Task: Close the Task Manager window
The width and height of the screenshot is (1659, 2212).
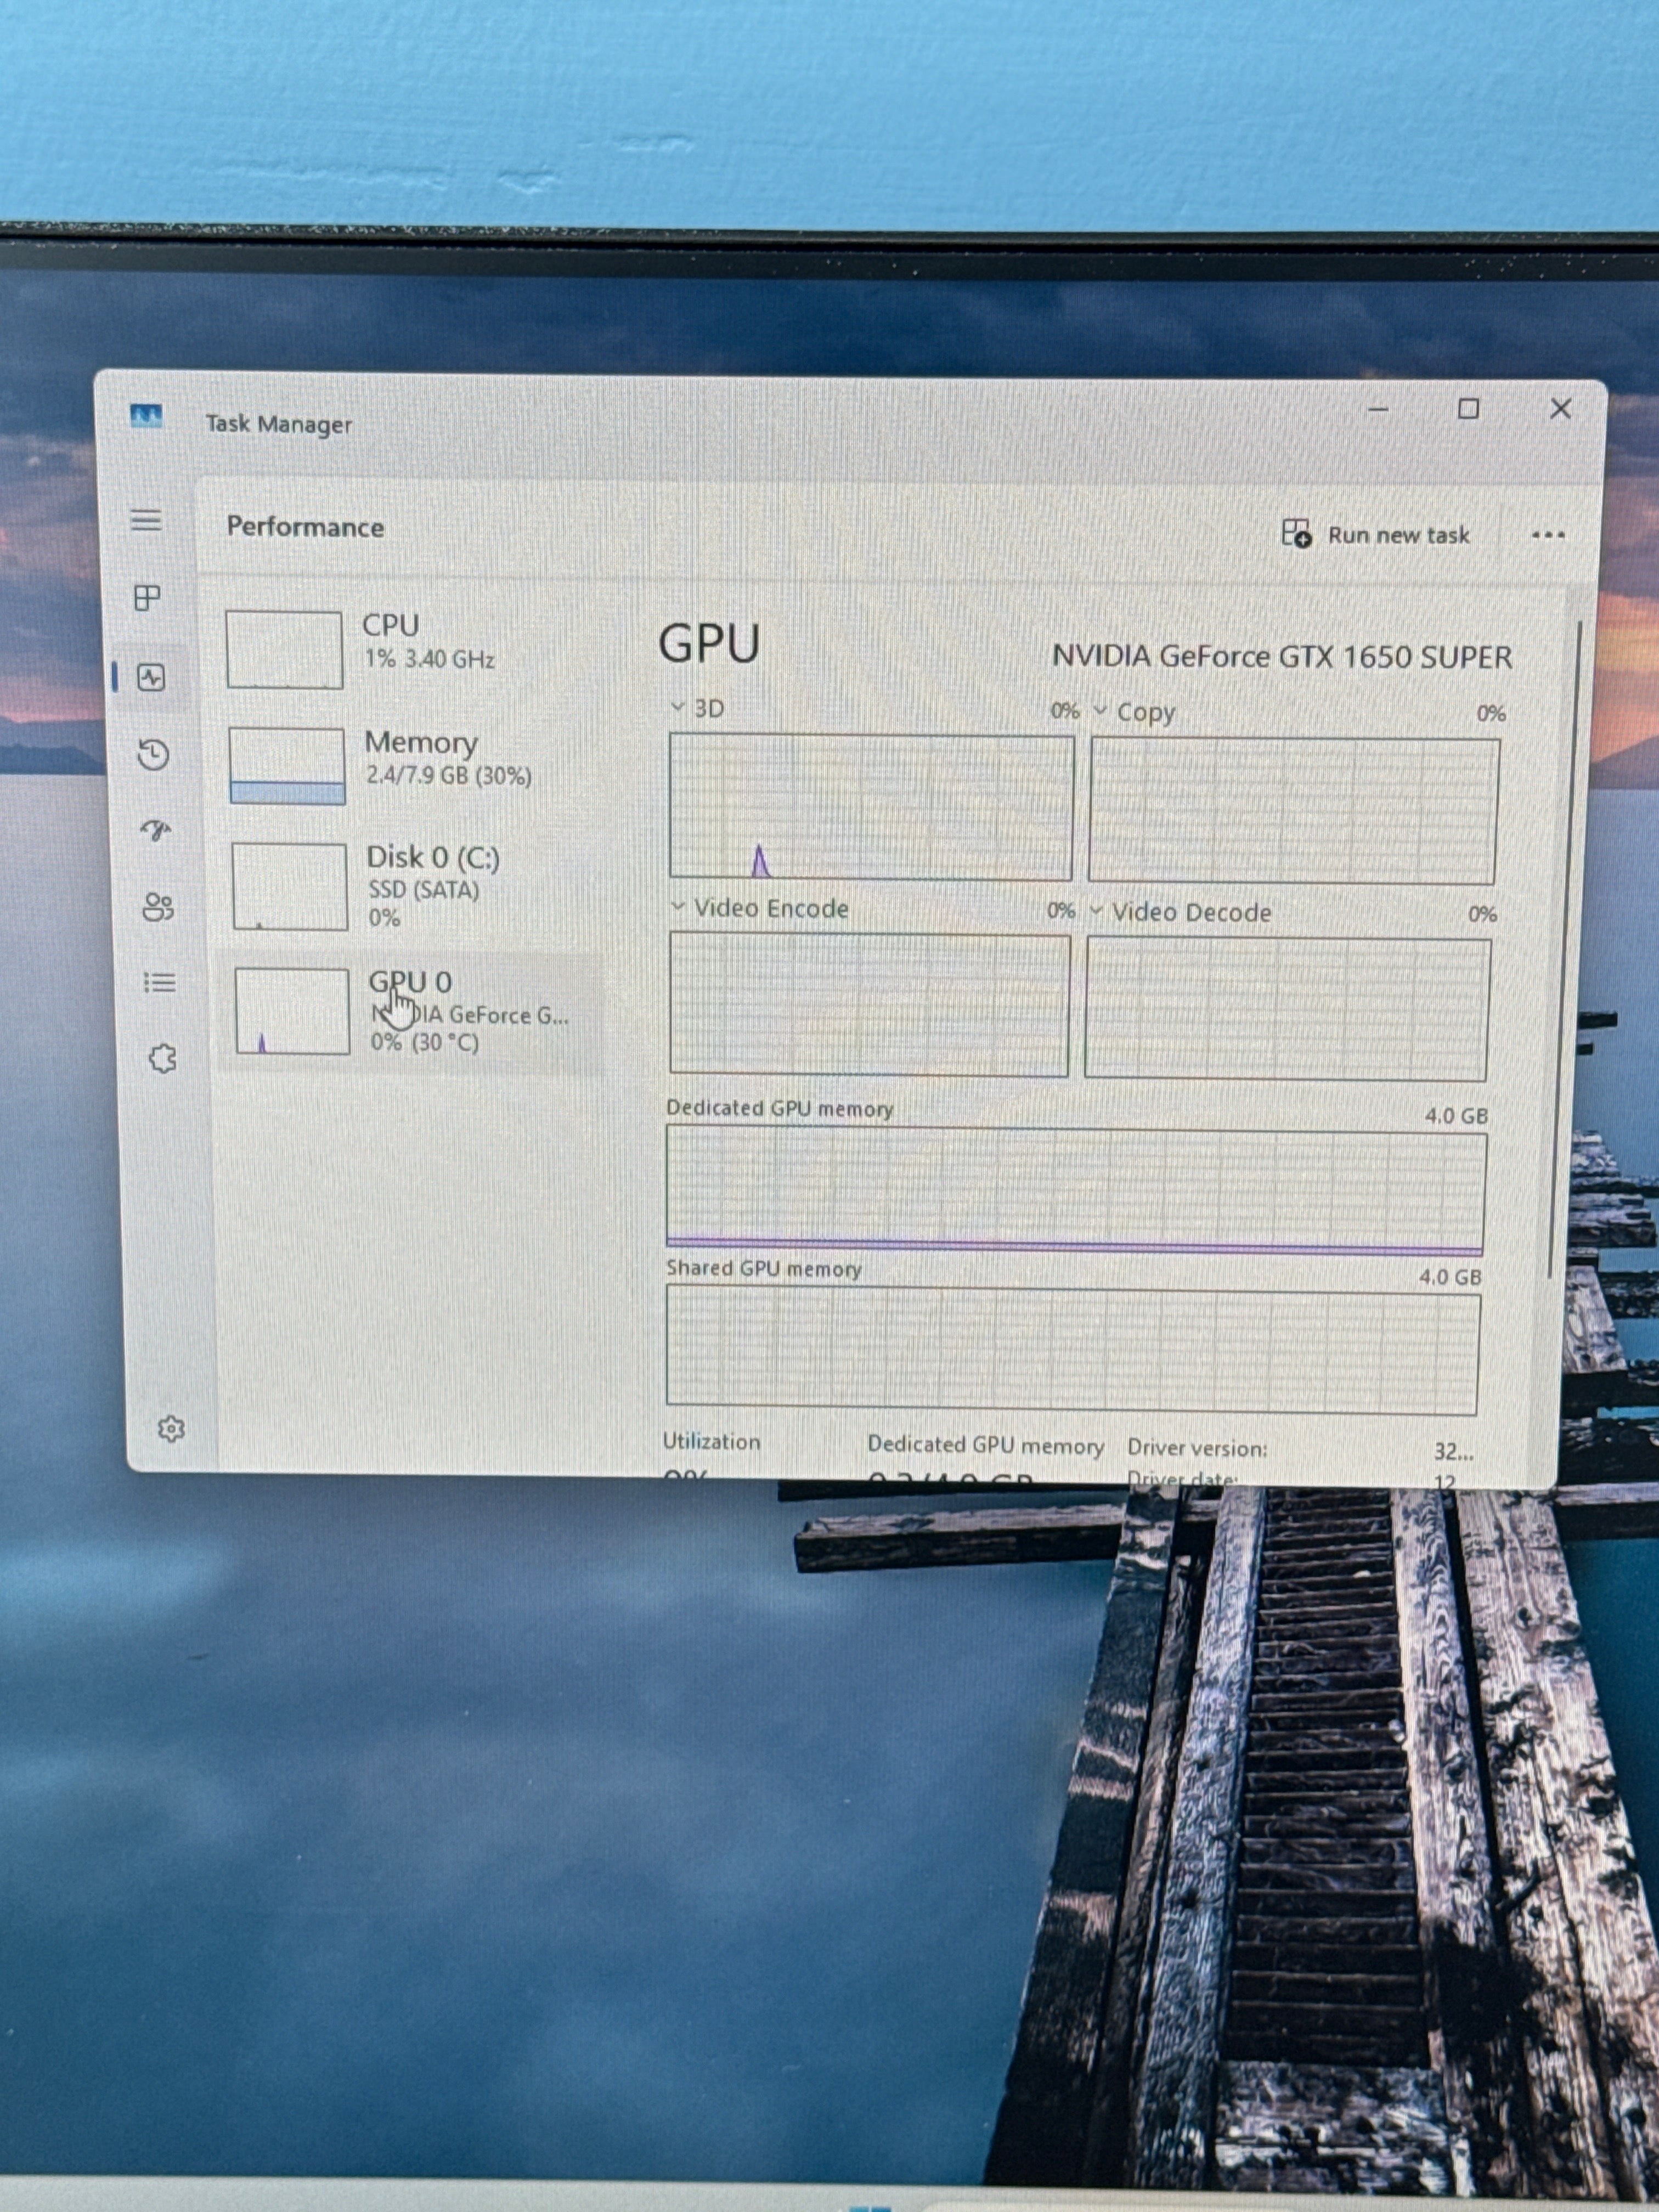Action: pos(1560,408)
